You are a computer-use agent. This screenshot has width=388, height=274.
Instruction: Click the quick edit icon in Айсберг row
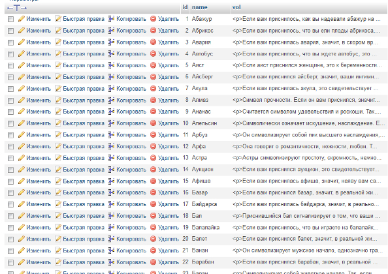pos(58,77)
